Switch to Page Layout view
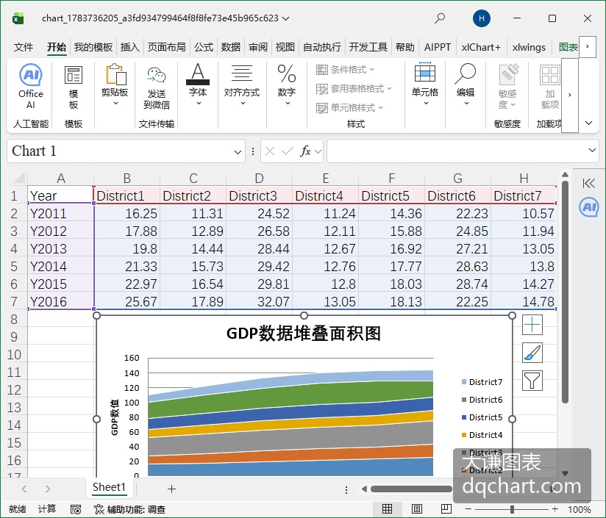The width and height of the screenshot is (606, 518). click(416, 508)
